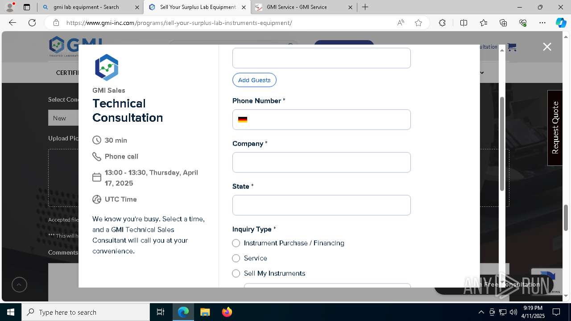Image resolution: width=571 pixels, height=321 pixels.
Task: Choose the Service inquiry type
Action: tap(236, 258)
